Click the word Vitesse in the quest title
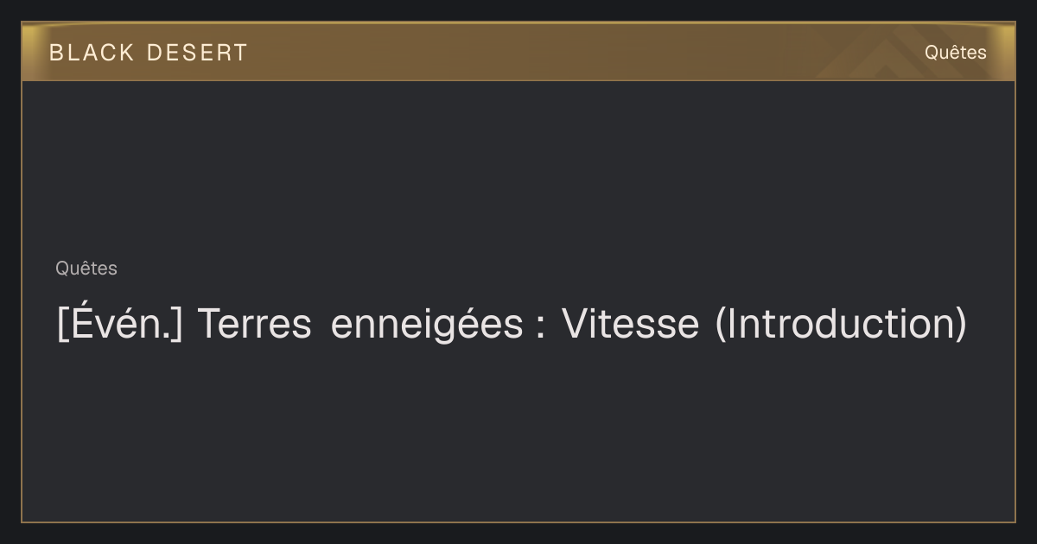The width and height of the screenshot is (1037, 544). pyautogui.click(x=630, y=324)
